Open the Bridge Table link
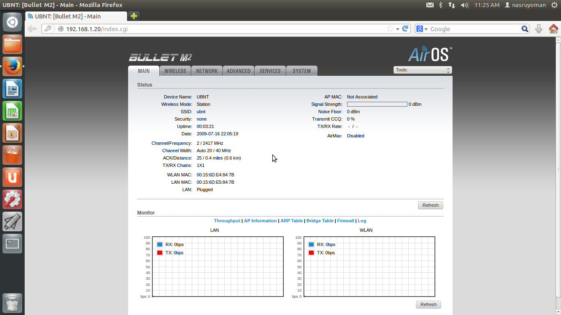Image resolution: width=561 pixels, height=315 pixels. pyautogui.click(x=320, y=221)
